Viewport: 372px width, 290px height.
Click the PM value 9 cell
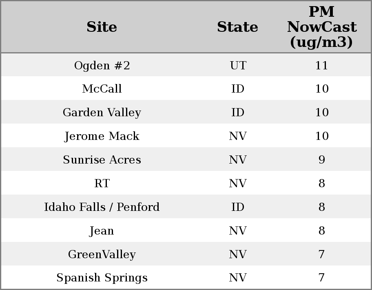pyautogui.click(x=321, y=160)
